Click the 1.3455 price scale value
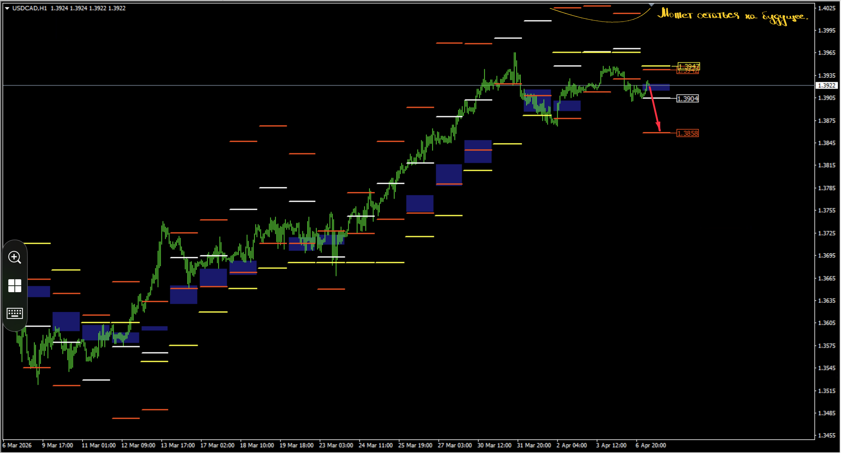The image size is (841, 453). point(827,435)
